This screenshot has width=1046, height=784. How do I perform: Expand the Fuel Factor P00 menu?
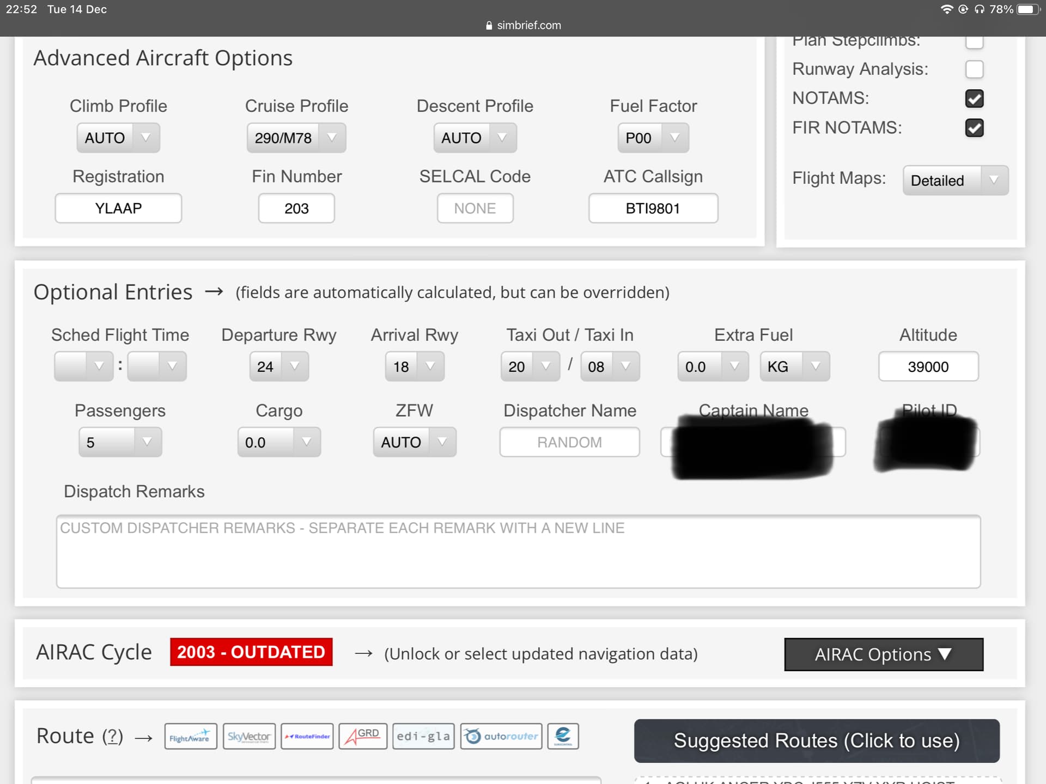pos(653,138)
